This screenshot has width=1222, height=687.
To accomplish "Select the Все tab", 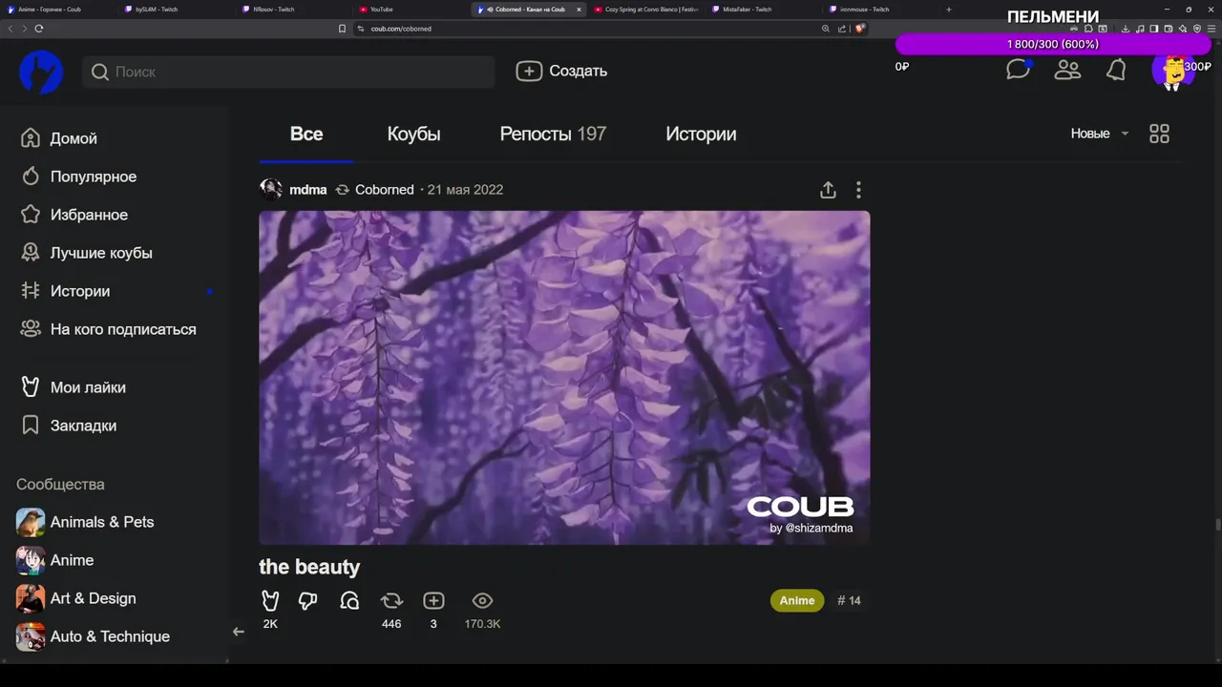I will tap(306, 135).
